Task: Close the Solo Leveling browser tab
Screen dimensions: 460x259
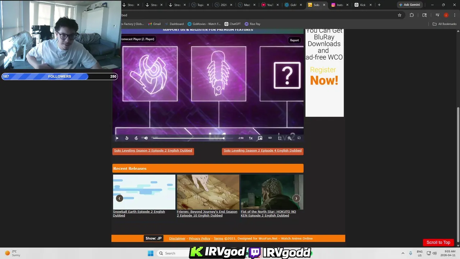Action: point(324,5)
